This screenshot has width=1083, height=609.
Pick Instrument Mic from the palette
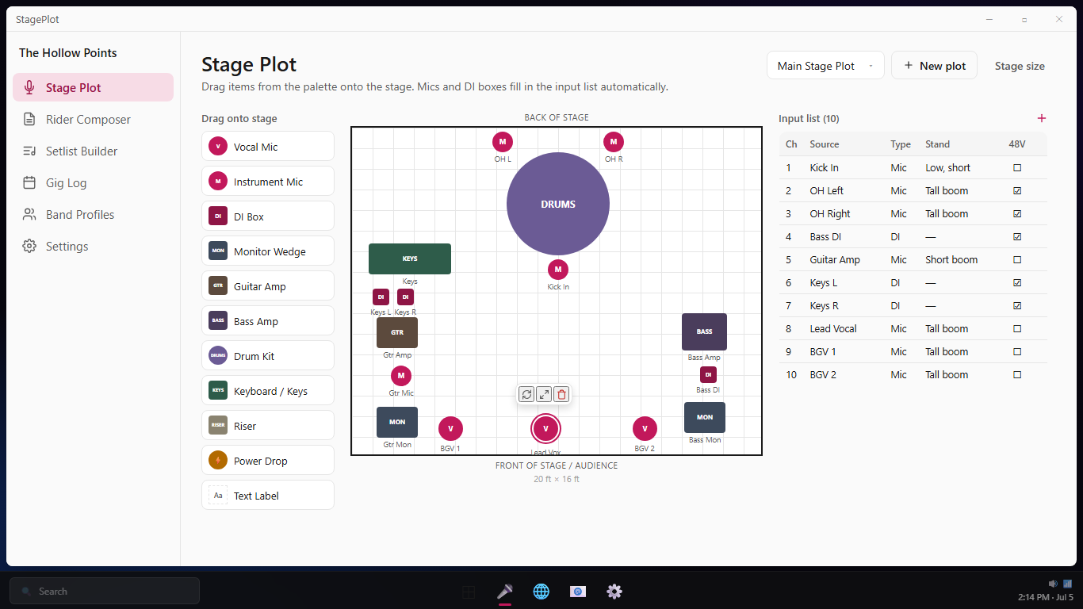point(268,182)
